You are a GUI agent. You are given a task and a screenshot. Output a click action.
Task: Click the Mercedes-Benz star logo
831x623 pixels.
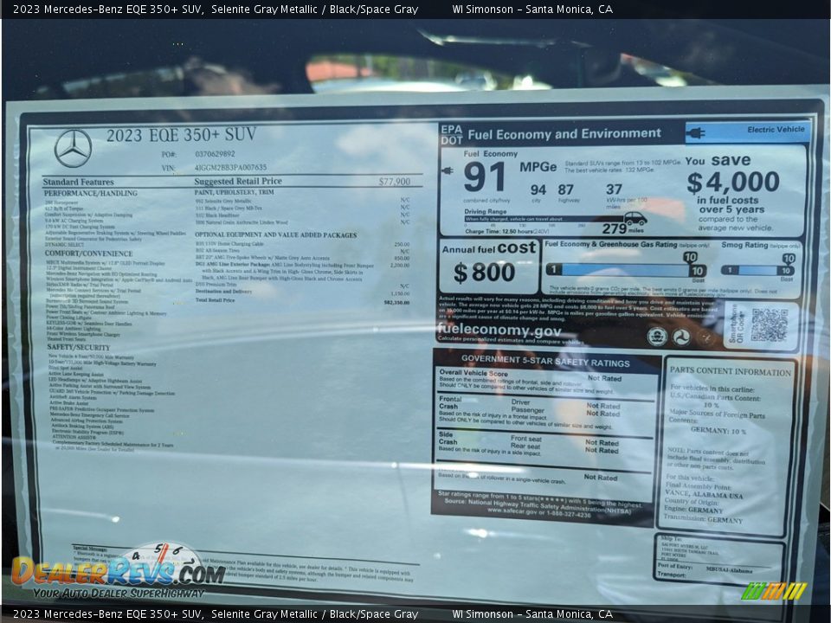click(x=73, y=148)
